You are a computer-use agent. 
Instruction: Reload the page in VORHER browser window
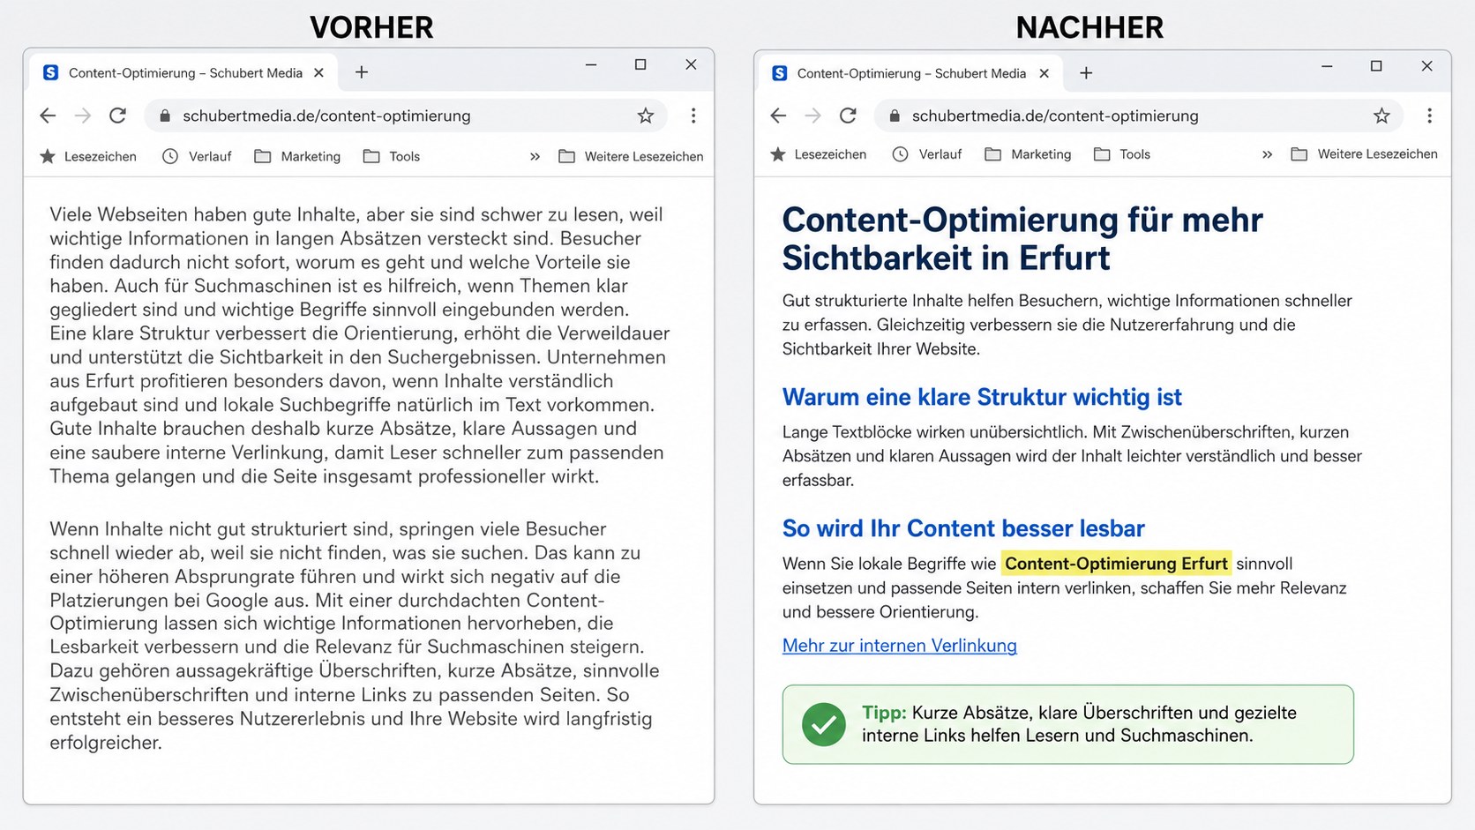click(x=117, y=116)
